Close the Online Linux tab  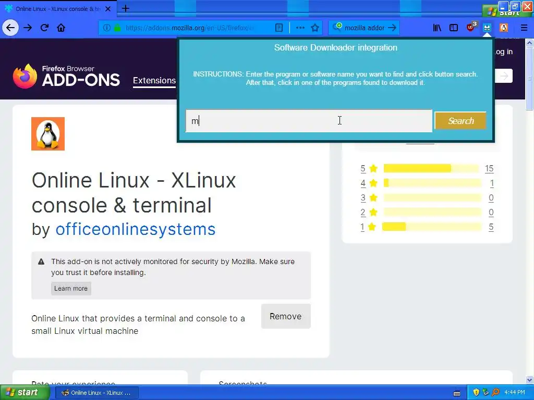coord(108,9)
